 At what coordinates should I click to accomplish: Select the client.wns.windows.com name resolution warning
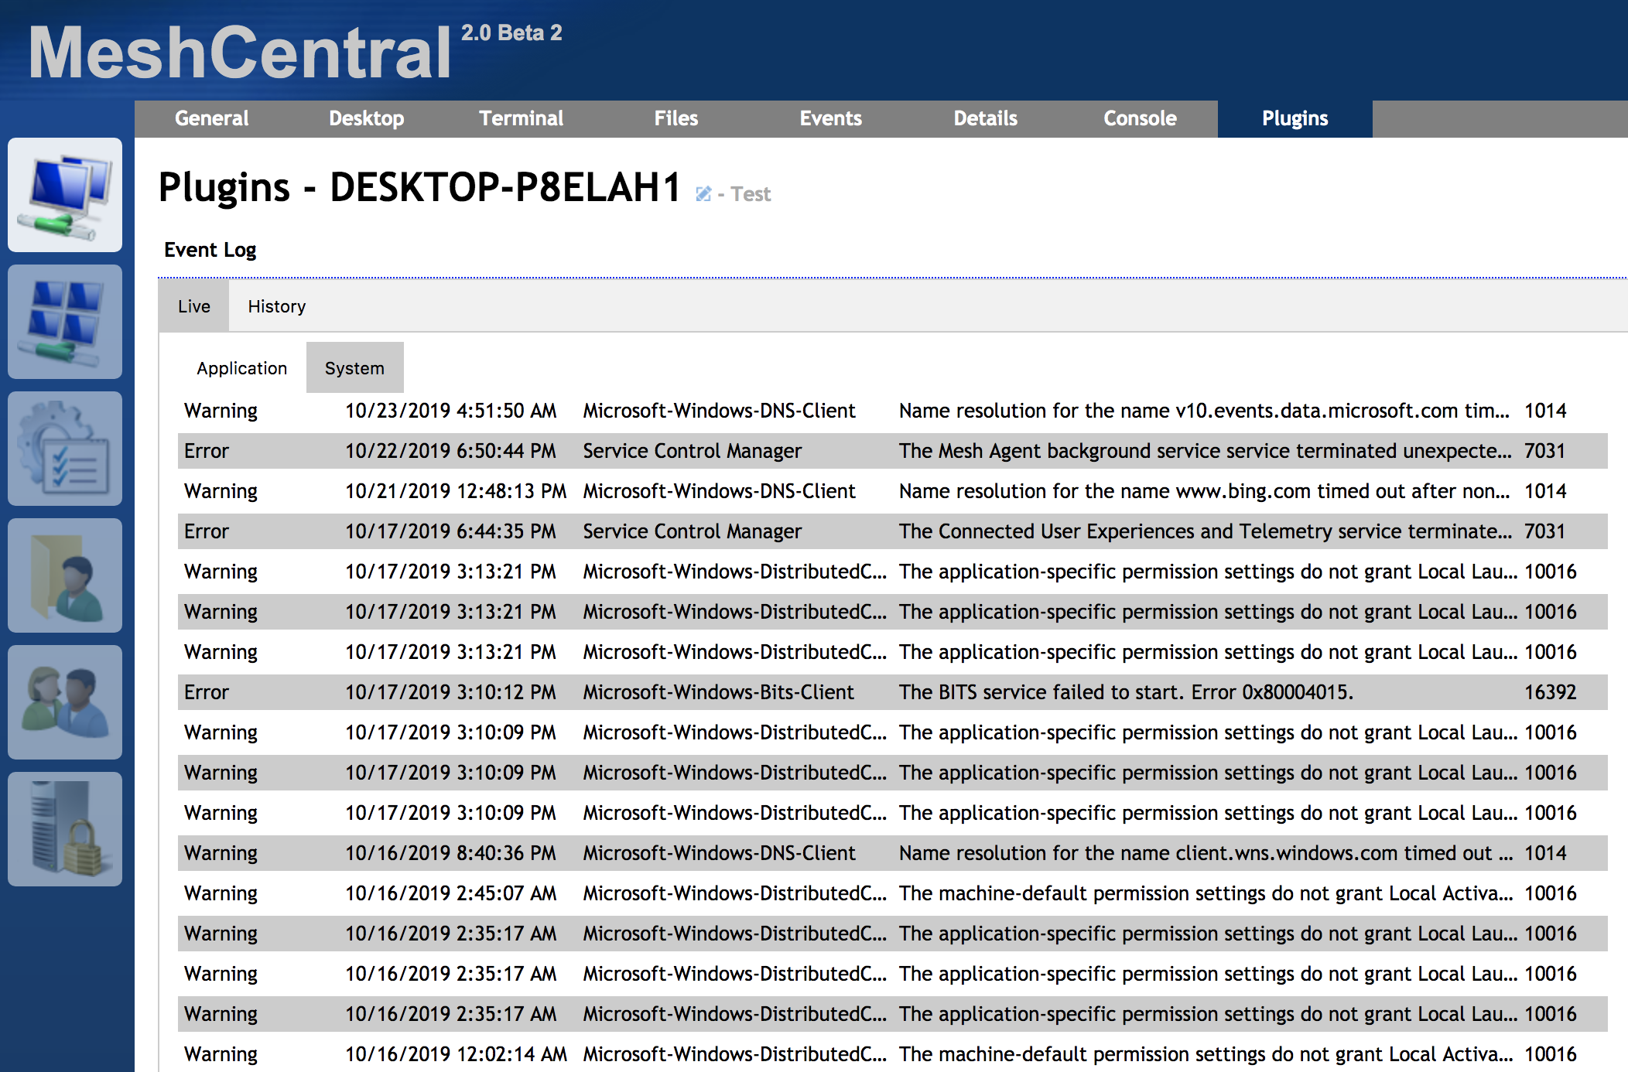coord(893,853)
